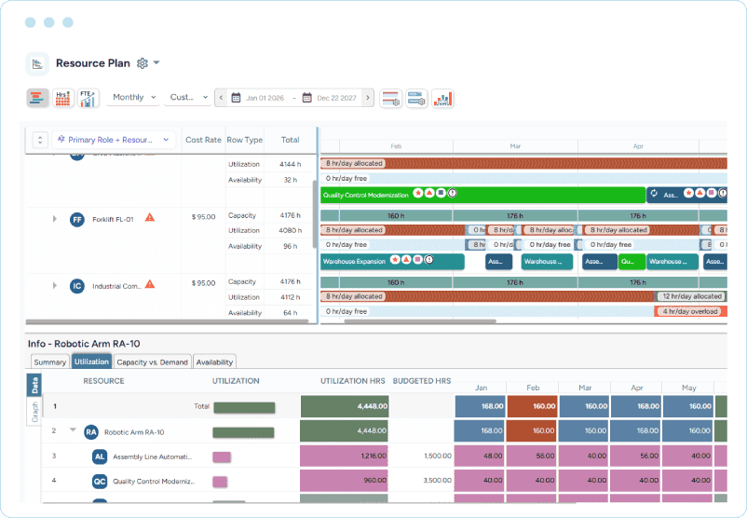Click the 4080 h utilization total for Forklift
Screen dimensions: 747x518
pos(290,231)
